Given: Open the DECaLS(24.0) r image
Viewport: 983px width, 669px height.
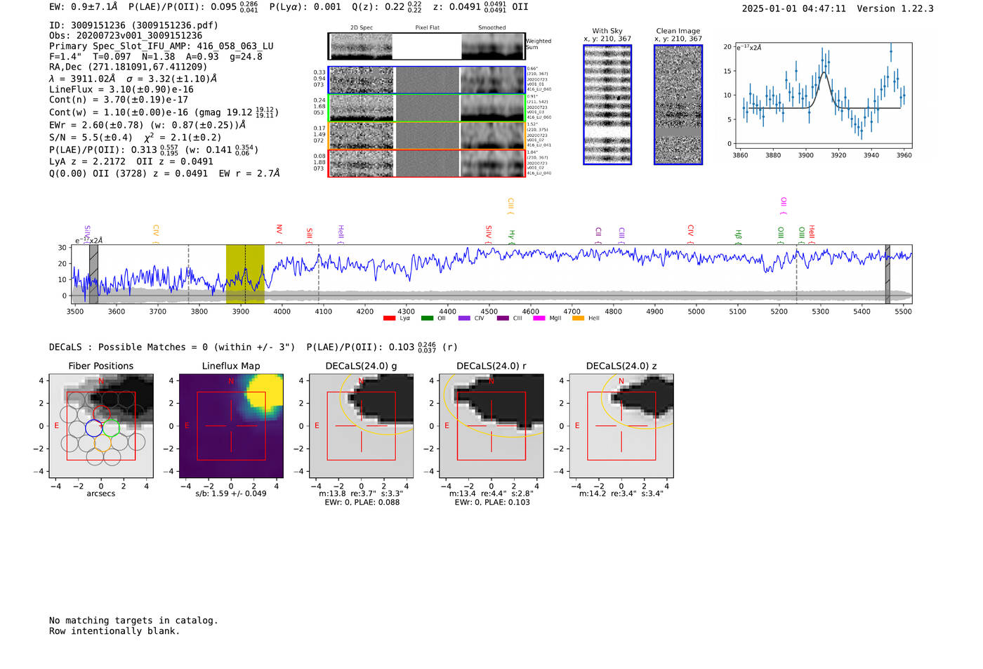Looking at the screenshot, I should coord(491,425).
